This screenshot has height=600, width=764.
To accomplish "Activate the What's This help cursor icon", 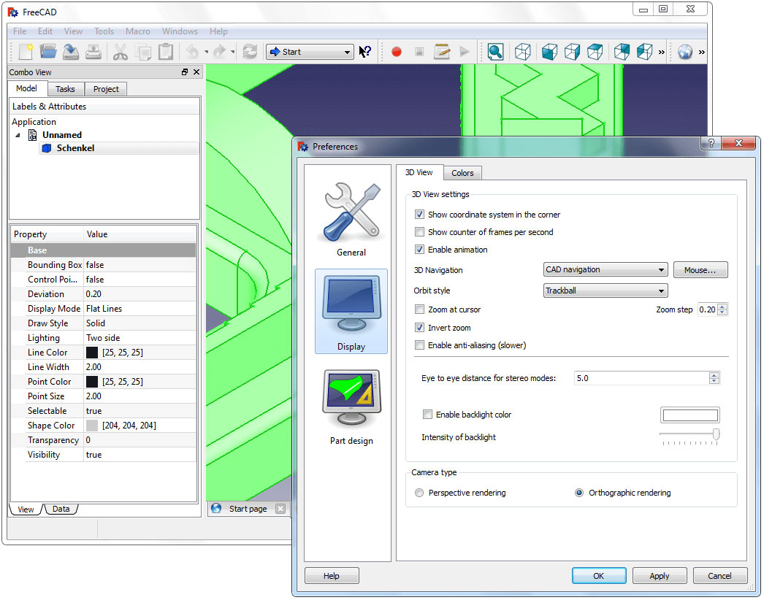I will (x=365, y=52).
